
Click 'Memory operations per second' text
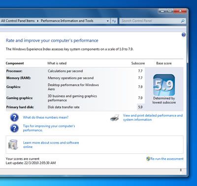click(x=71, y=78)
